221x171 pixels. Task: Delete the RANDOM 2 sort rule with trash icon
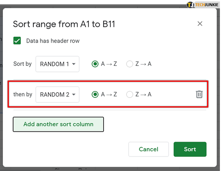click(199, 94)
